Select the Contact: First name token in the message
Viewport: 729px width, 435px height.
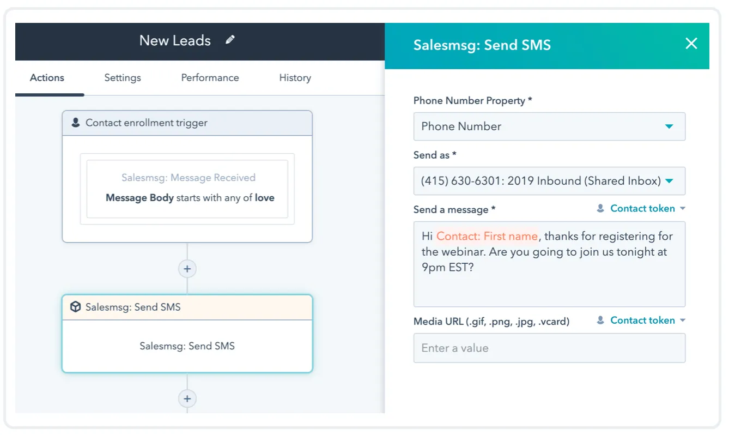(x=487, y=236)
